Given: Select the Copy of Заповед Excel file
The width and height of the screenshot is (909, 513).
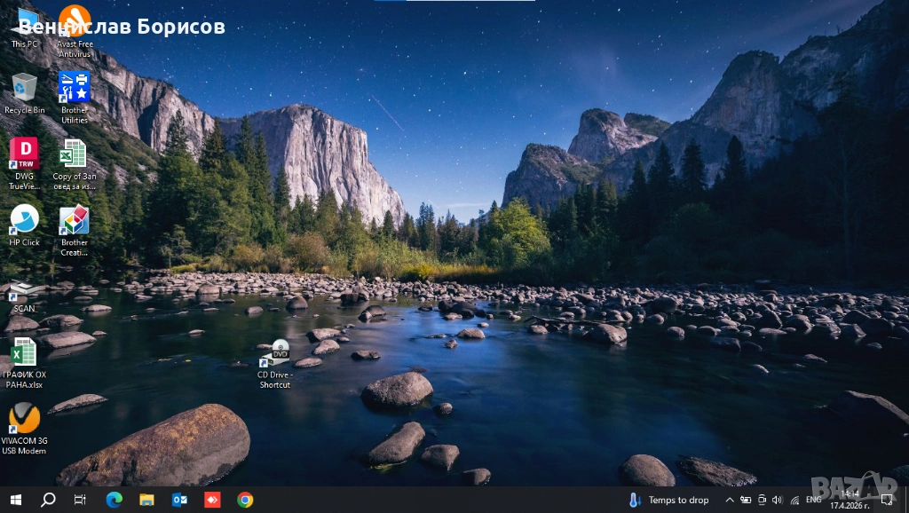Looking at the screenshot, I should click(x=75, y=156).
